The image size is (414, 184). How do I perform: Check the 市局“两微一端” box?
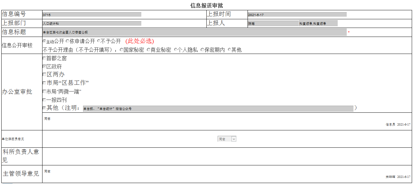44,92
